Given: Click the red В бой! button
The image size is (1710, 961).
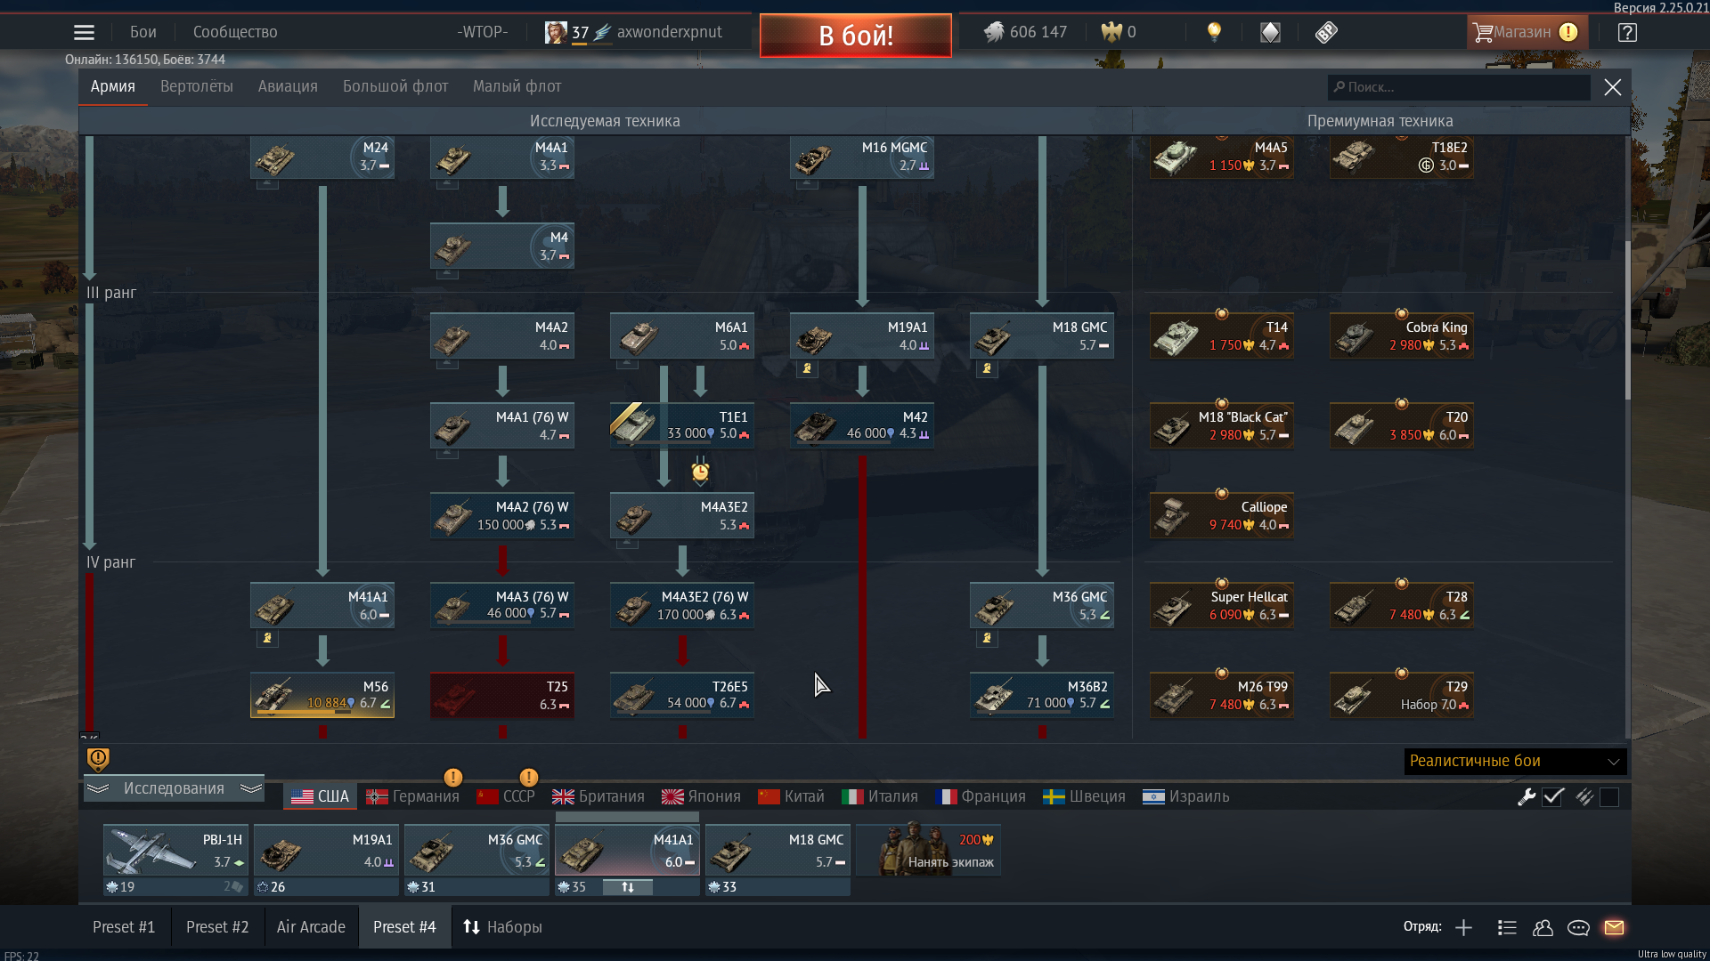Looking at the screenshot, I should 855,36.
